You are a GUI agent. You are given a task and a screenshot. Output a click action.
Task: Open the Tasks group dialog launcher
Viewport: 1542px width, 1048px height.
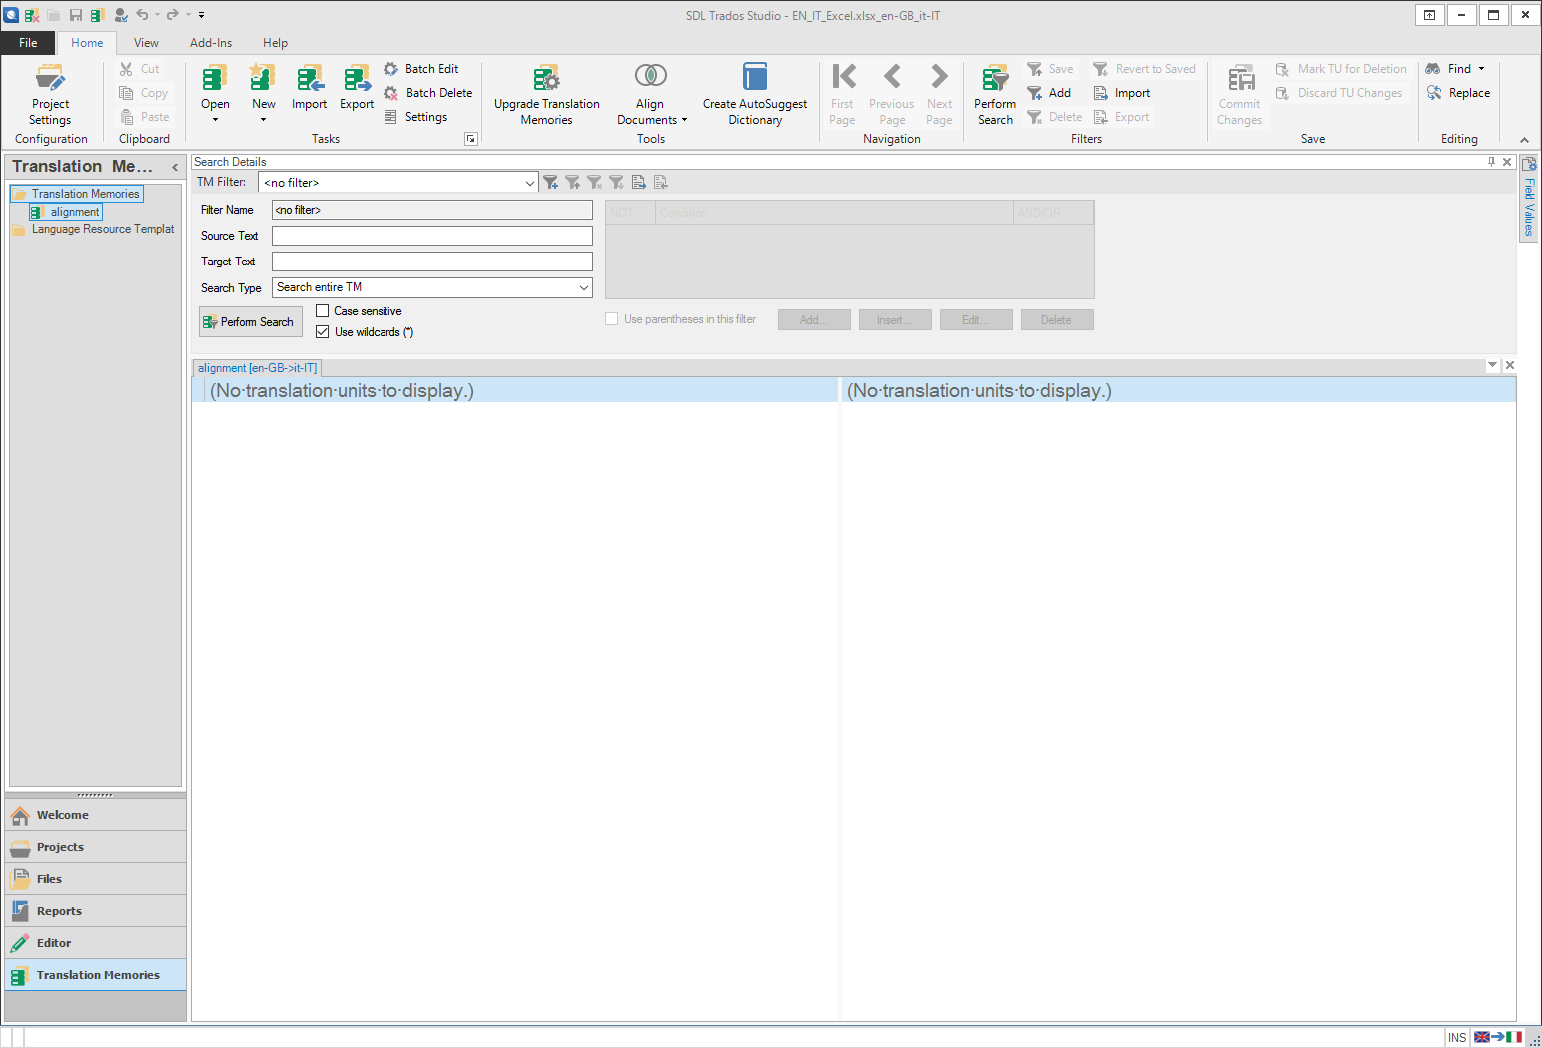(x=471, y=139)
